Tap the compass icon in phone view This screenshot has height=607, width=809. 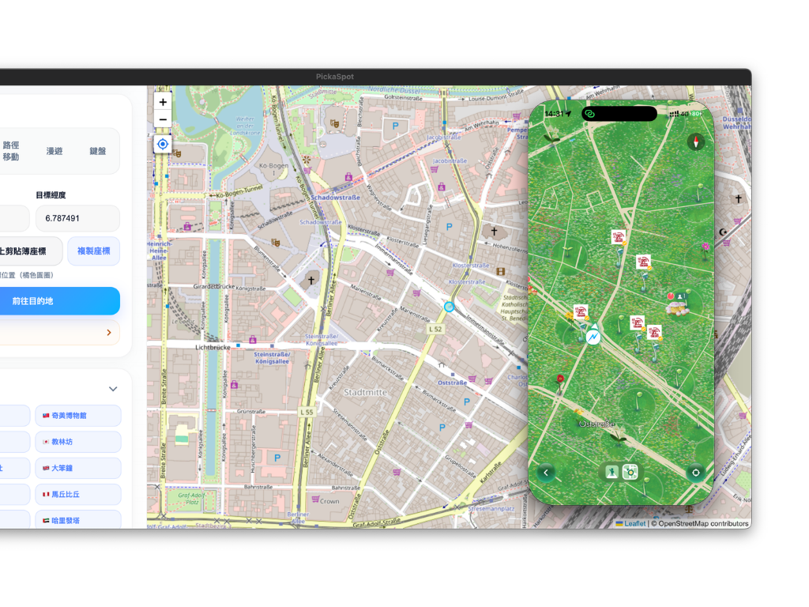(695, 141)
